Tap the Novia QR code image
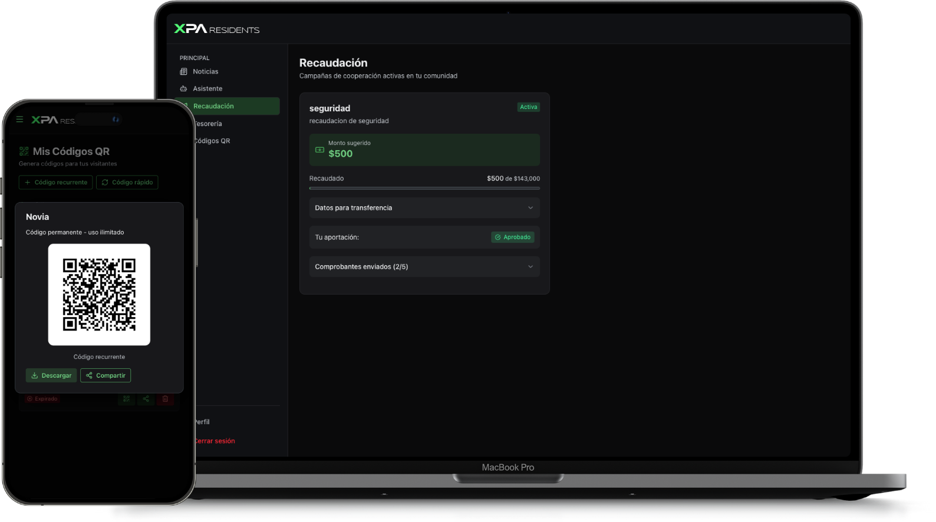The height and width of the screenshot is (522, 936). [x=99, y=295]
